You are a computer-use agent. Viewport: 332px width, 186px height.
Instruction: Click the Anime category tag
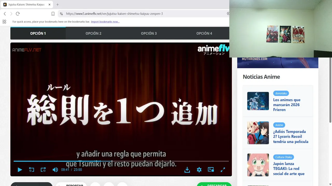point(279,125)
